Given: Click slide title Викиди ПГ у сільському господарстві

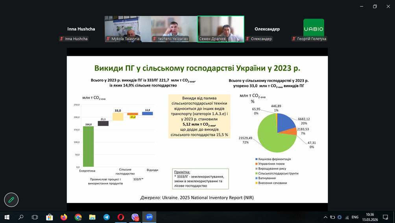Looking at the screenshot, I should coord(197,68).
